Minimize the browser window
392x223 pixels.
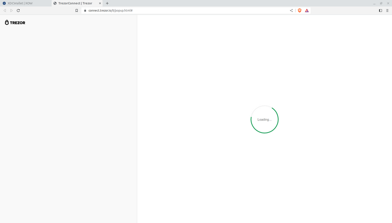[374, 3]
